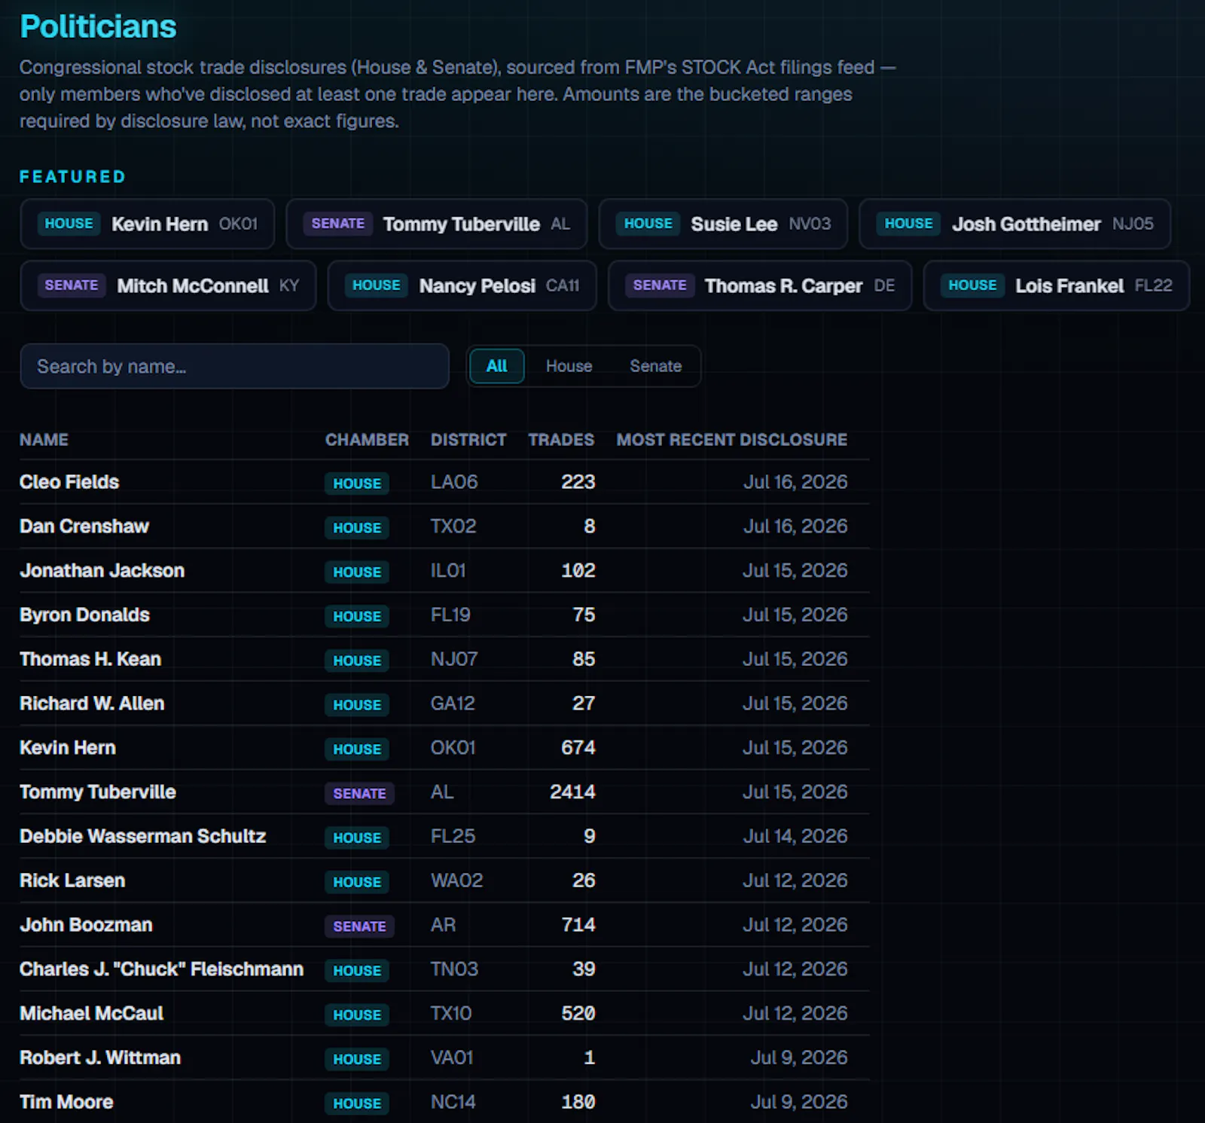Open Tommy Tuberville featured card
Screen dimensions: 1205x1123
tap(437, 224)
